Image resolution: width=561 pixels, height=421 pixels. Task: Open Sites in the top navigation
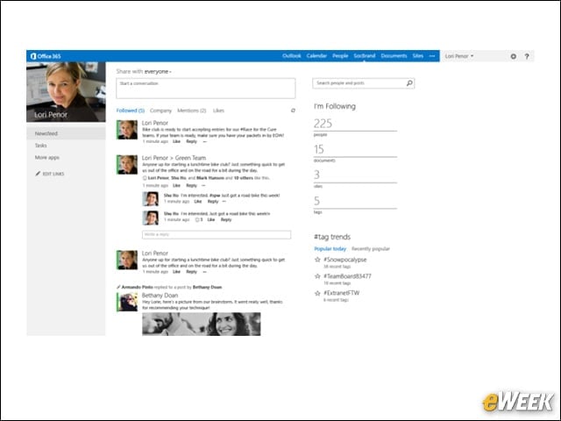(418, 56)
